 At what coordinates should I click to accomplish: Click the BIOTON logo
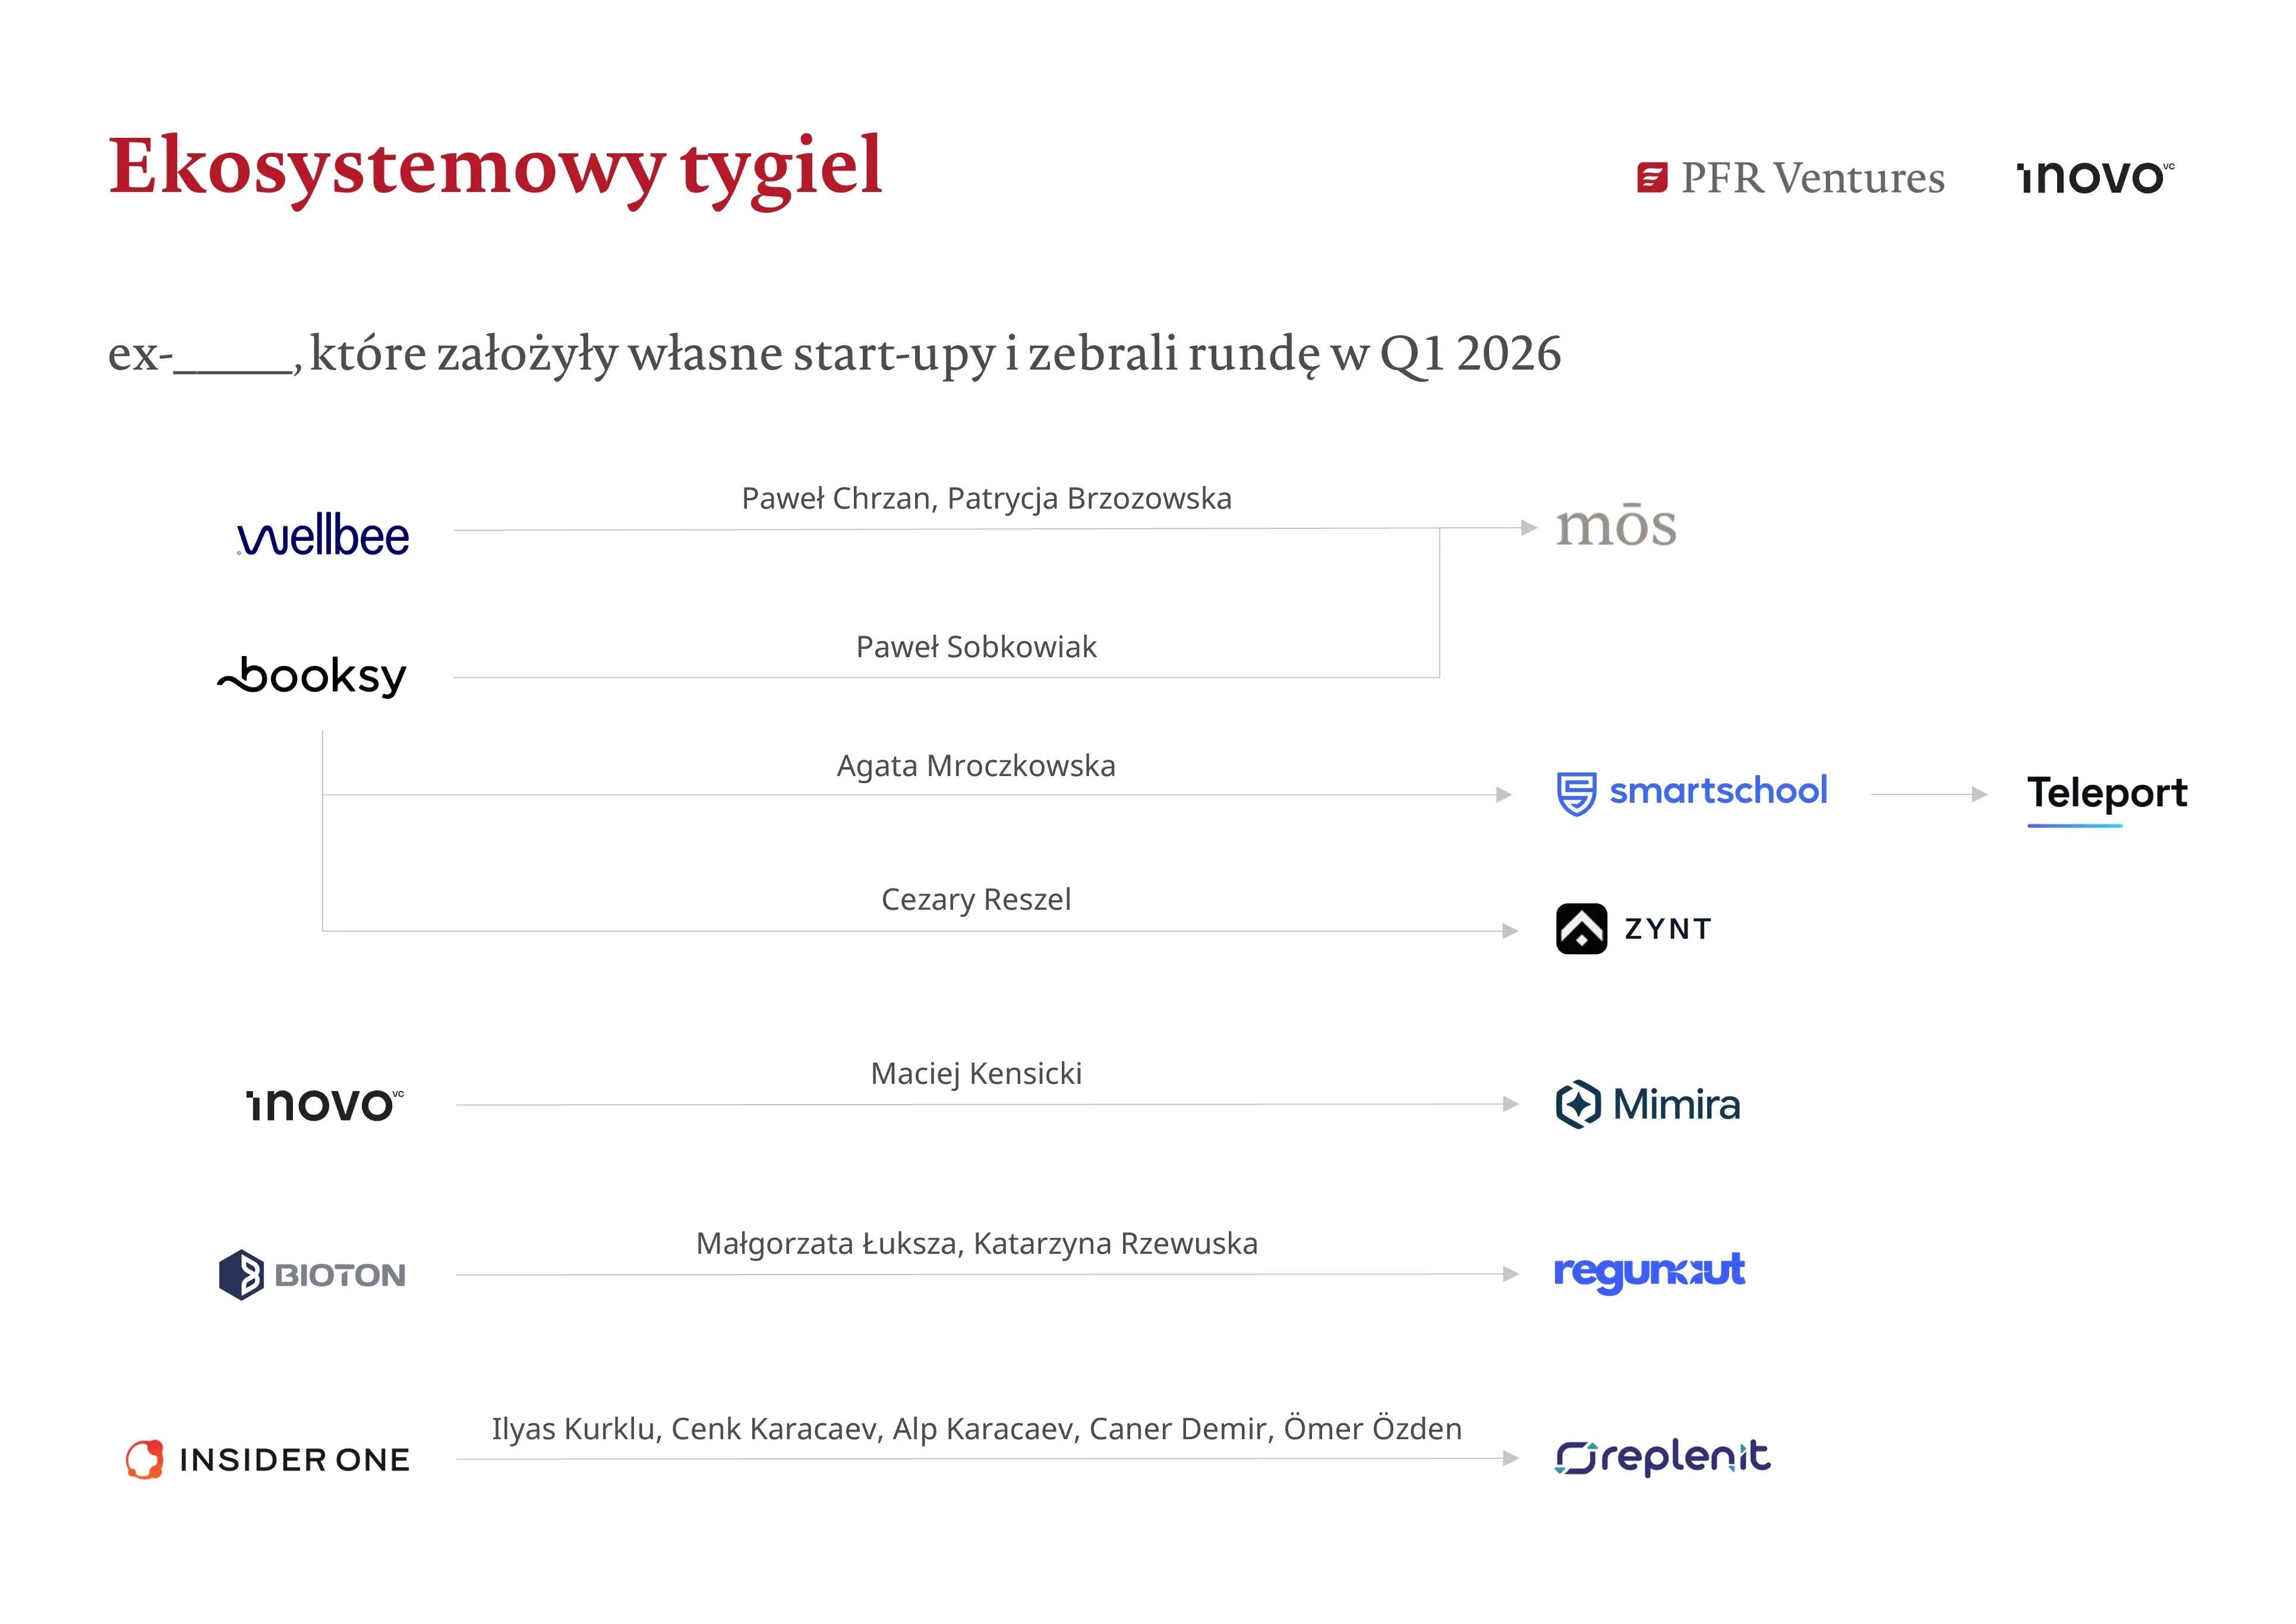312,1274
